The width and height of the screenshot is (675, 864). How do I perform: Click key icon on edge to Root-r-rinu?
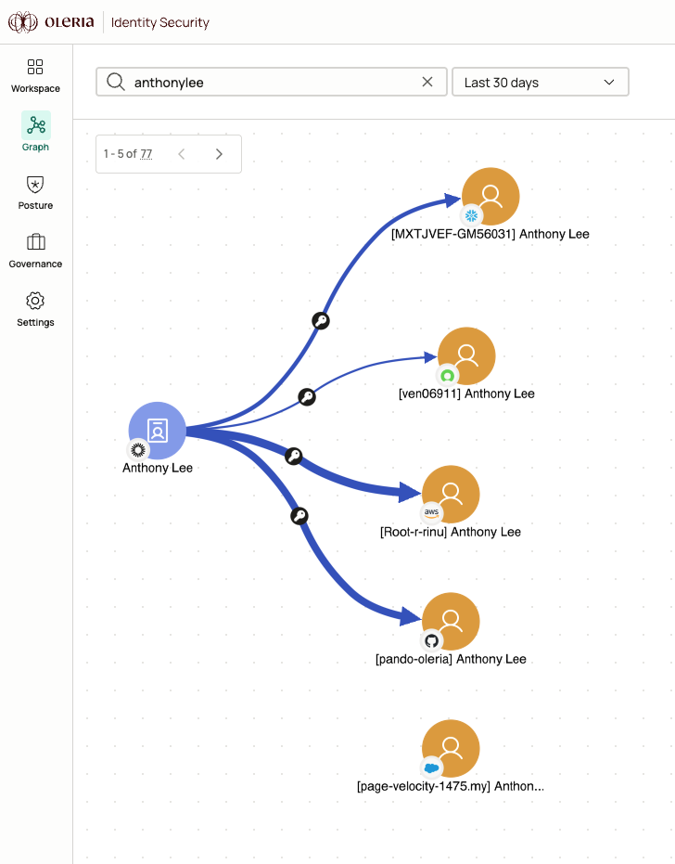click(293, 457)
